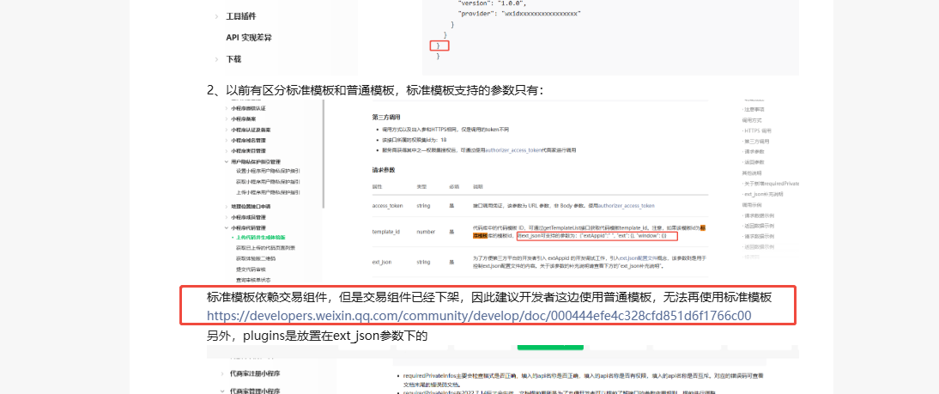Jump to 请求参数 in page outline
The image size is (939, 394).
[x=754, y=152]
